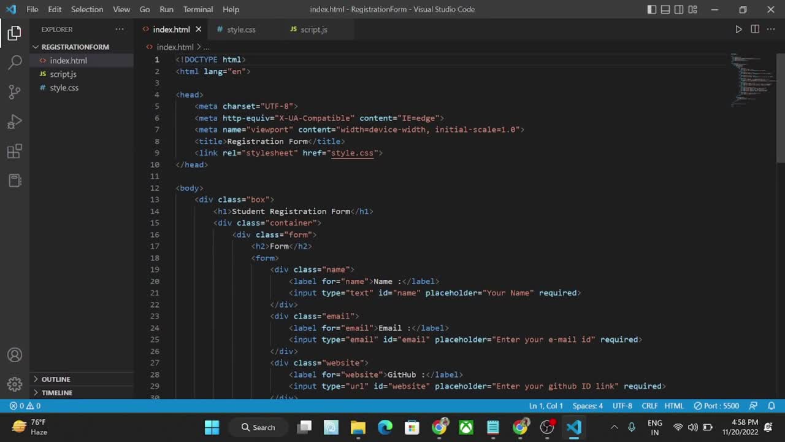Open the Extensions view
Screen dimensions: 785x442
click(15, 151)
